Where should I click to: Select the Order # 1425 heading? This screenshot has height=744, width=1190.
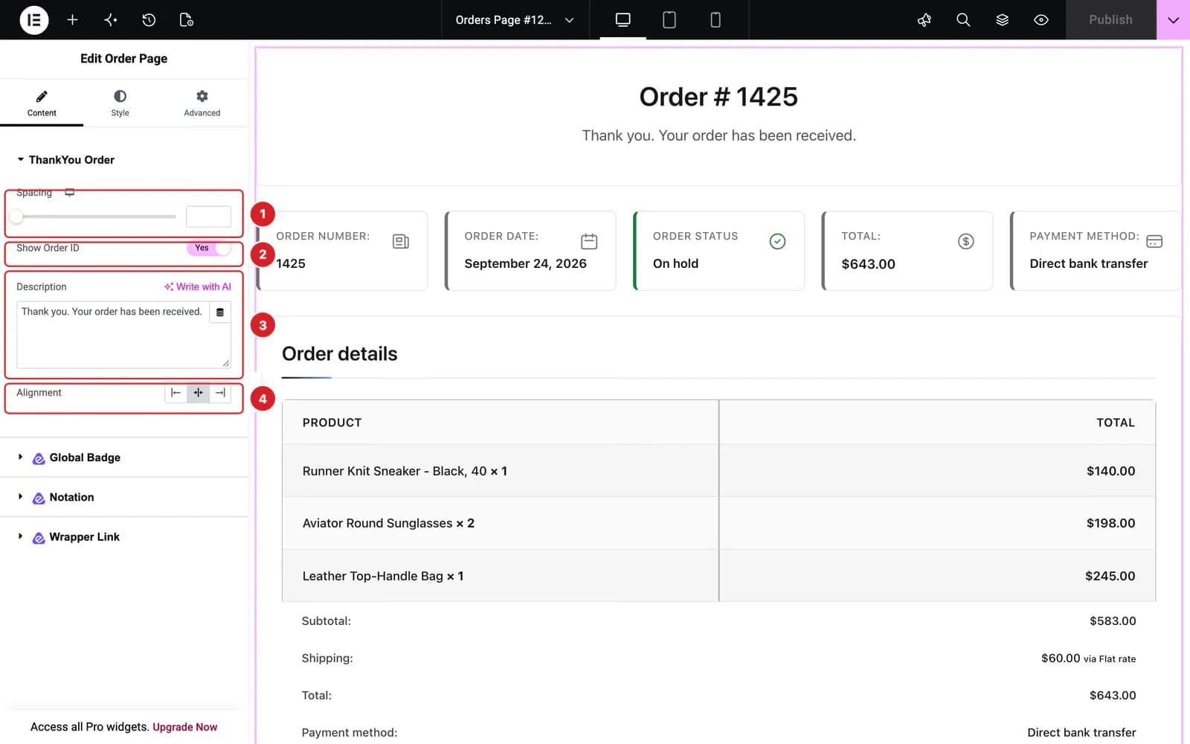[x=718, y=97]
